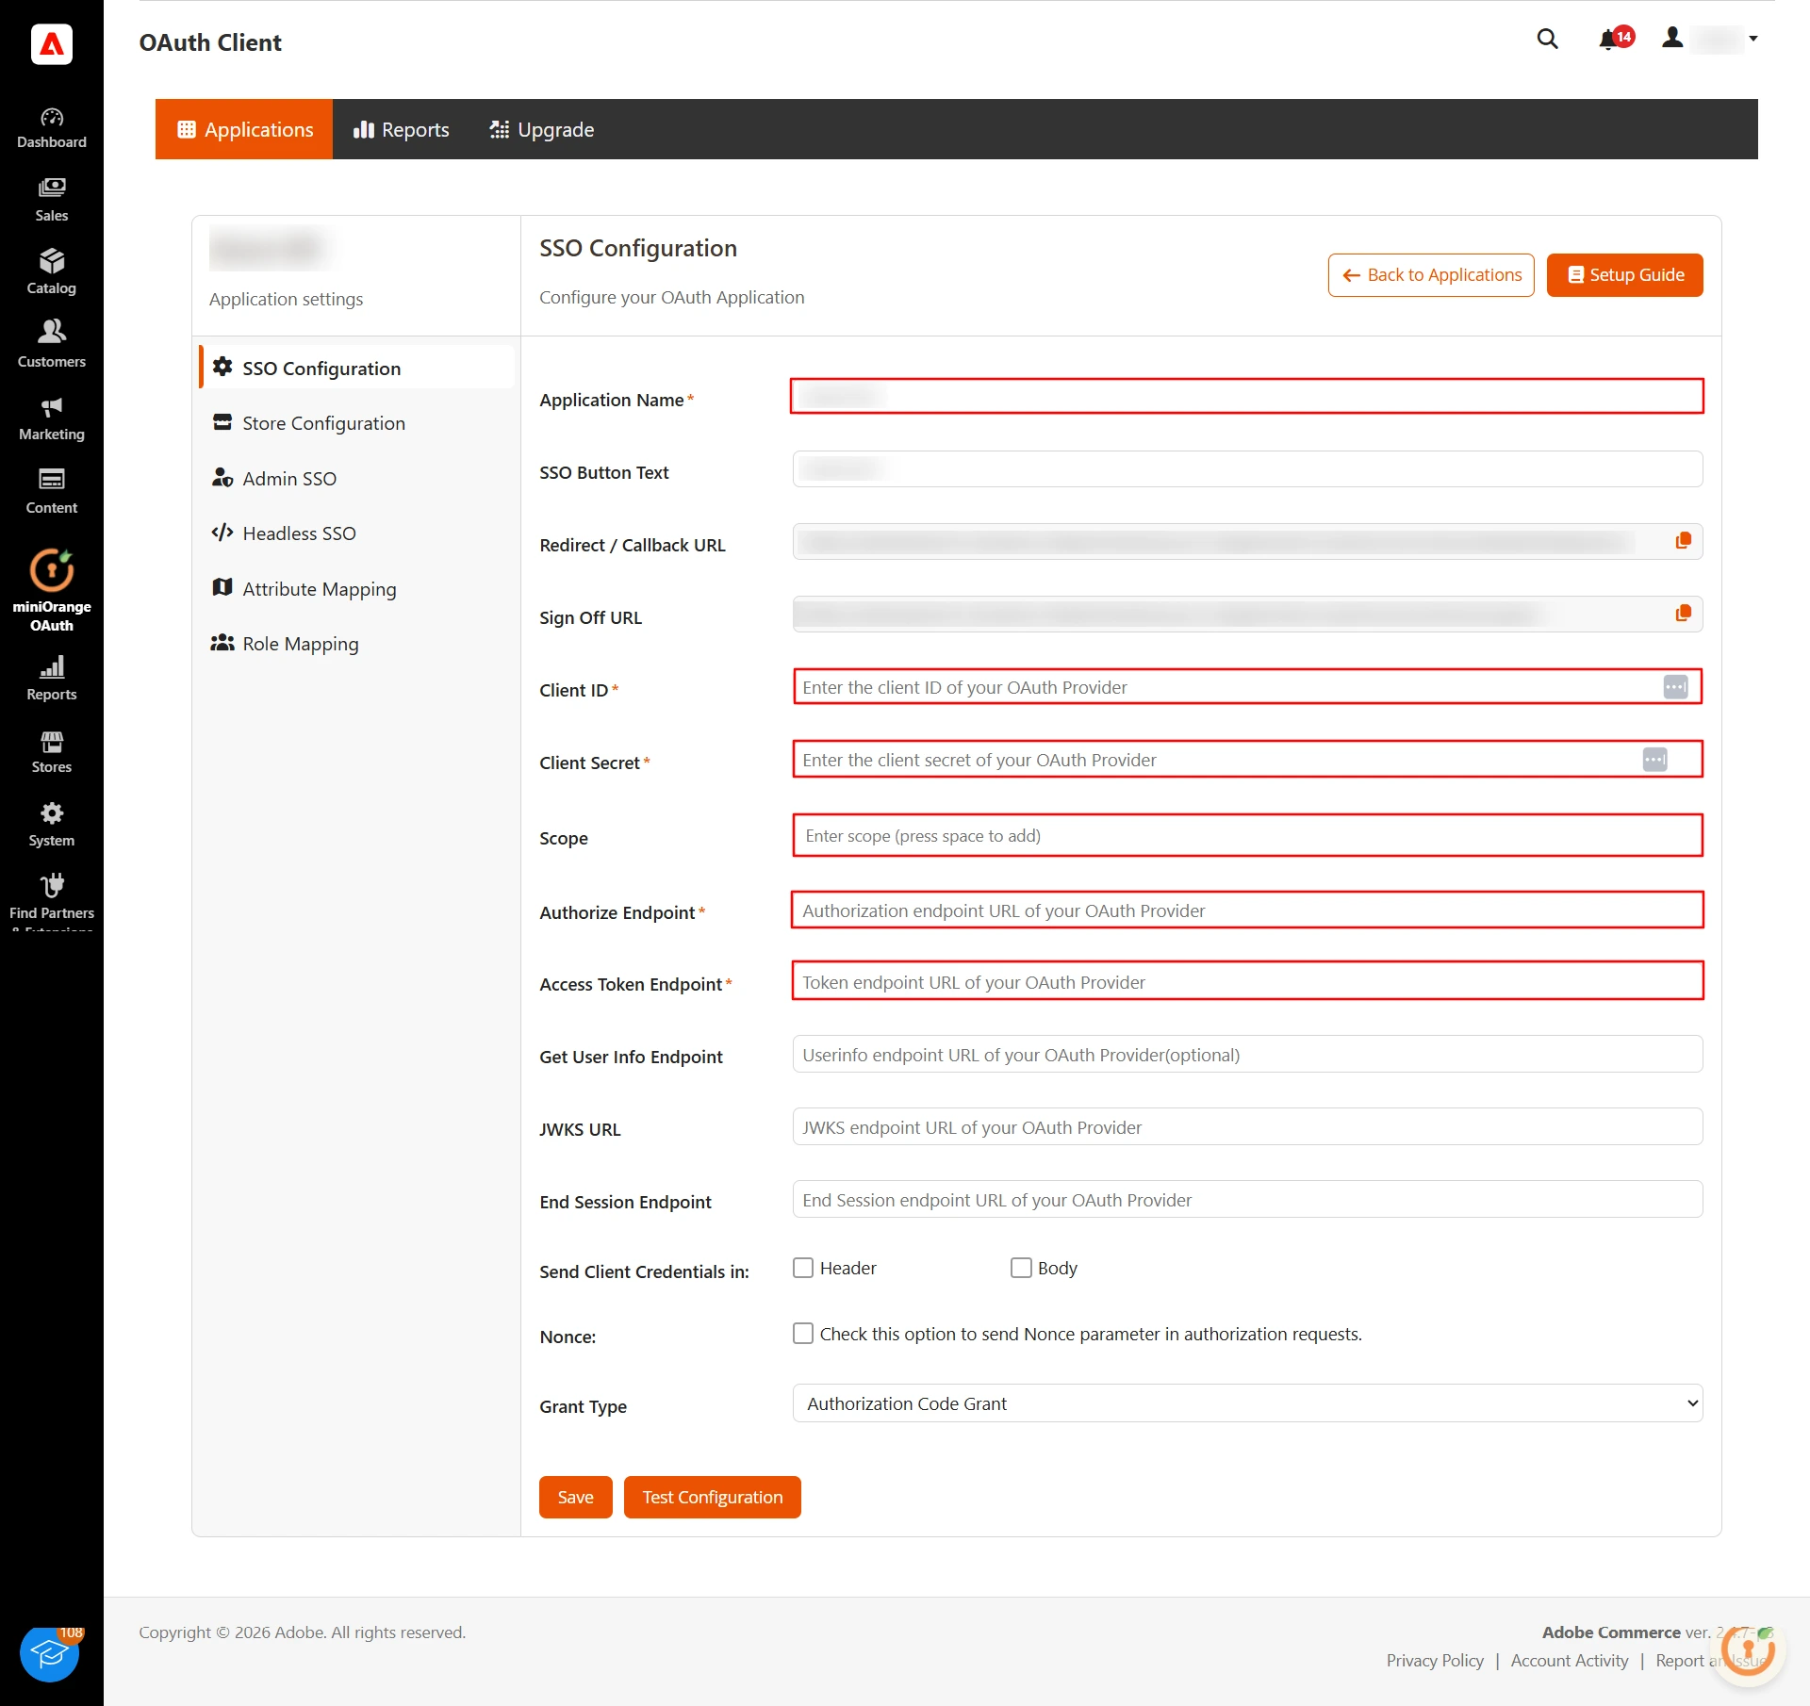
Task: Focus the SSO Button Text field
Action: pos(1247,468)
